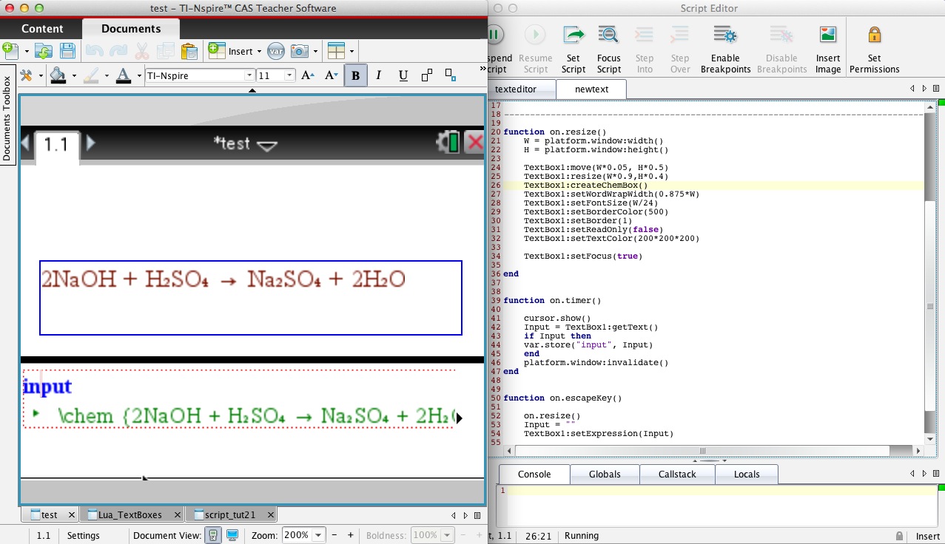Screen dimensions: 945x544
Task: Switch to the Content tab
Action: point(42,29)
